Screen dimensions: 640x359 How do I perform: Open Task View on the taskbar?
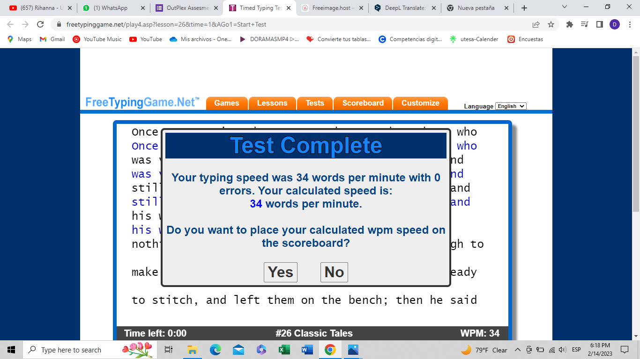point(169,350)
